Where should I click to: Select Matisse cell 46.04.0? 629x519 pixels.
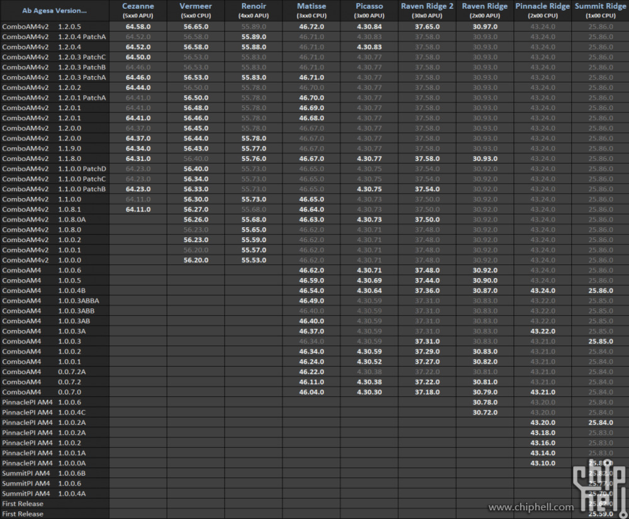point(311,393)
